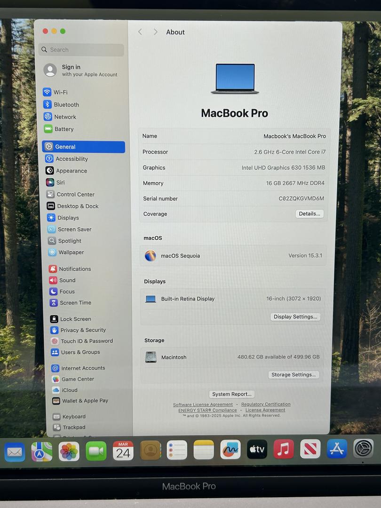The height and width of the screenshot is (508, 381).
Task: Click the Coverage Details... button
Action: pyautogui.click(x=310, y=214)
